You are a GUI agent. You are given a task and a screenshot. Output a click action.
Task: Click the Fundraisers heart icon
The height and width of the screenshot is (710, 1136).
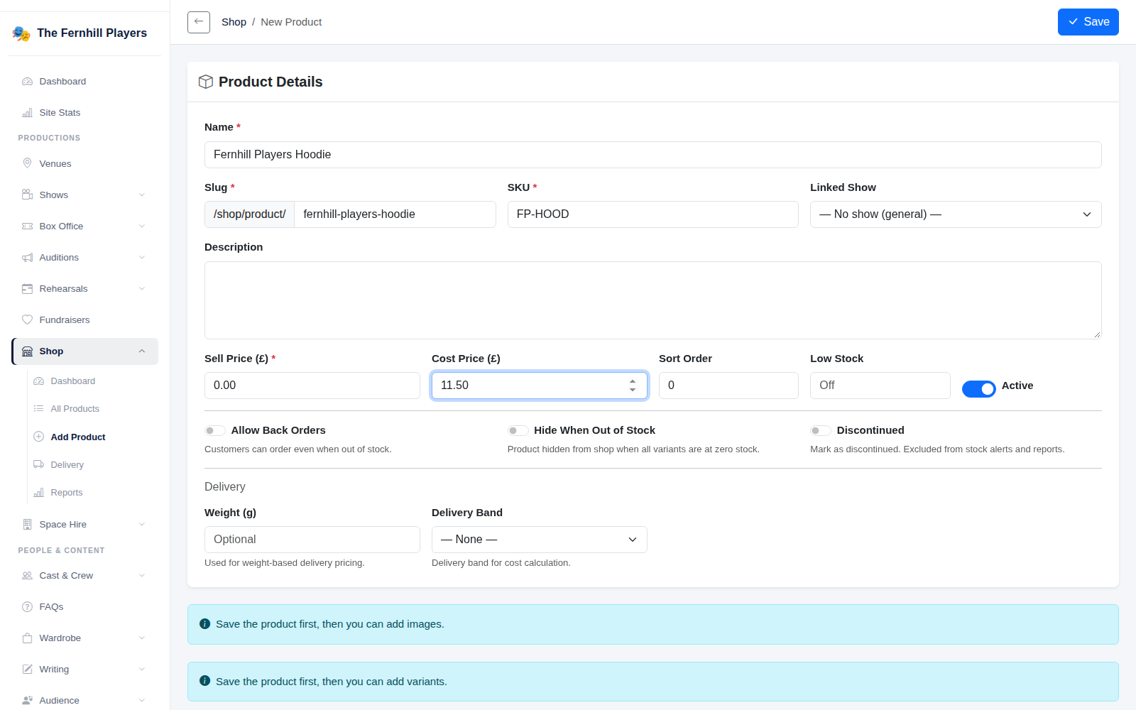28,320
